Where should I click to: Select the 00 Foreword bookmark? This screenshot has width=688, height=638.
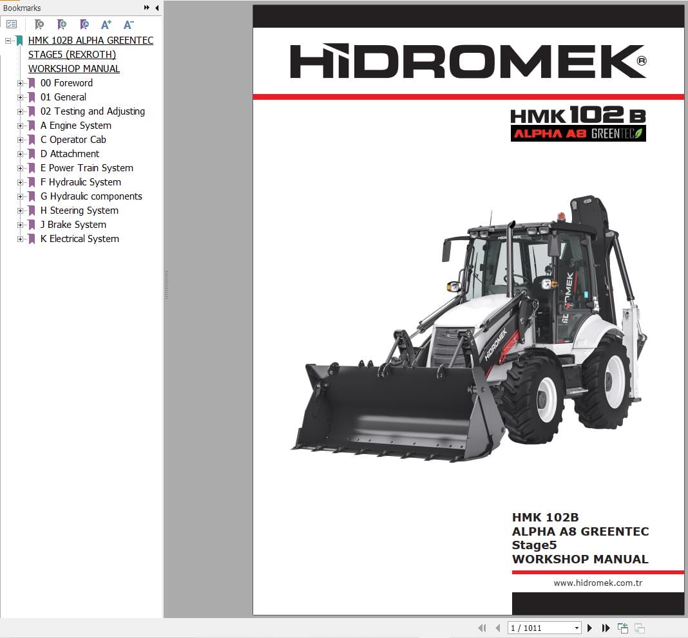click(x=67, y=82)
